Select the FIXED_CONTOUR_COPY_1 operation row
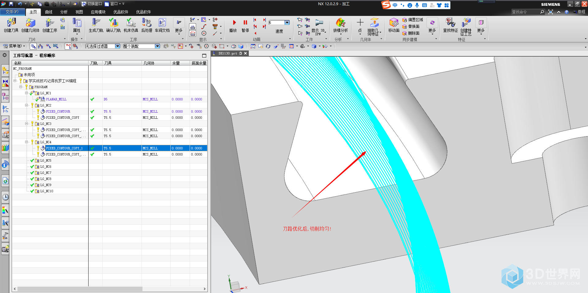The image size is (588, 293). coord(110,148)
